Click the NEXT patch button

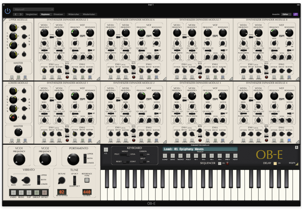click(235, 156)
